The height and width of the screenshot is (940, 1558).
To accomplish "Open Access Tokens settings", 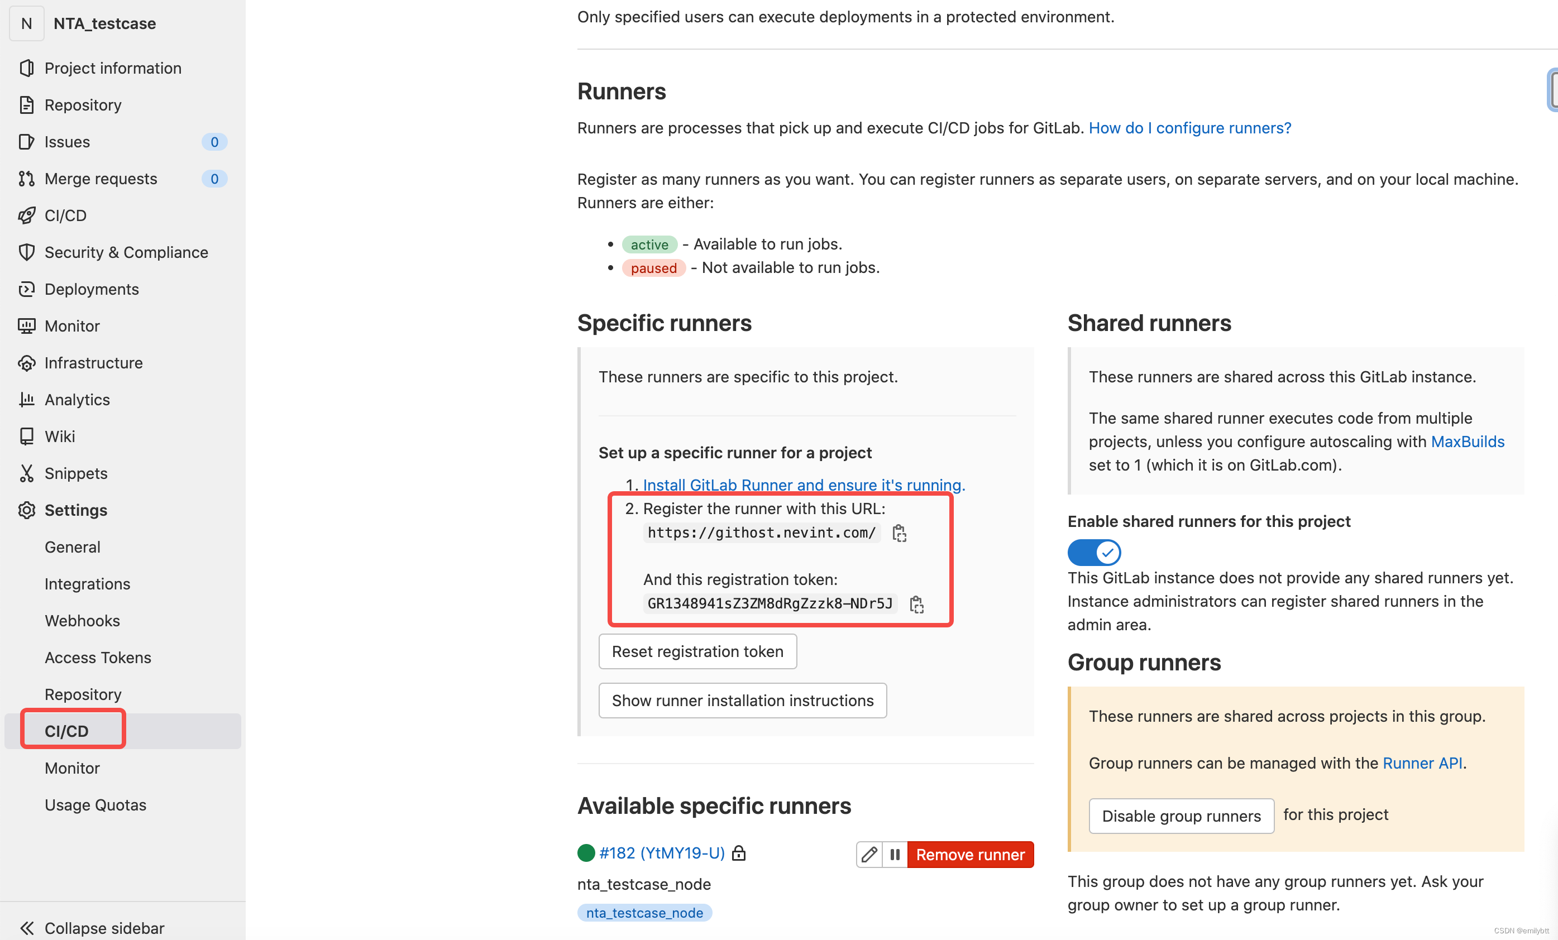I will [97, 658].
